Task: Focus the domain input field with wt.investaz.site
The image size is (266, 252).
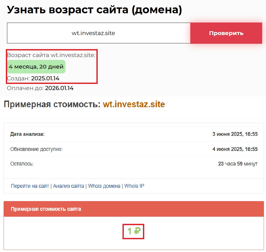Action: click(98, 33)
